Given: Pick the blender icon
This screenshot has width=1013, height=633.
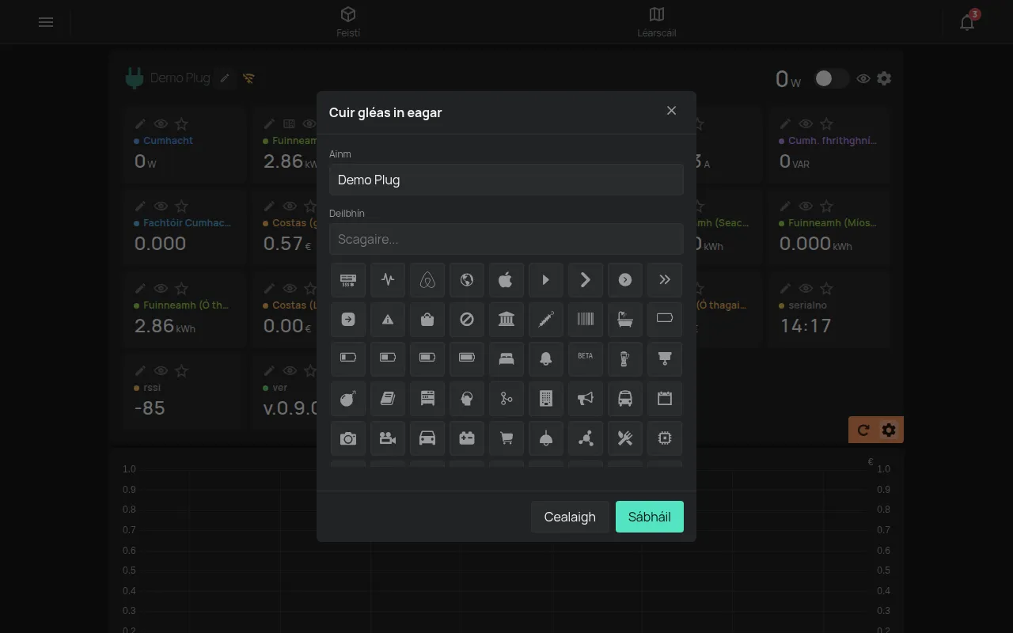Looking at the screenshot, I should coord(625,358).
